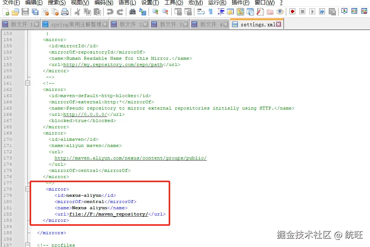Collapse the comment block at line 161

tap(27, 83)
